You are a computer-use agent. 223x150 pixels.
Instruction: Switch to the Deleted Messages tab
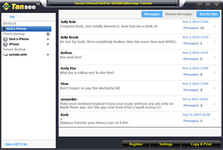coord(179,14)
